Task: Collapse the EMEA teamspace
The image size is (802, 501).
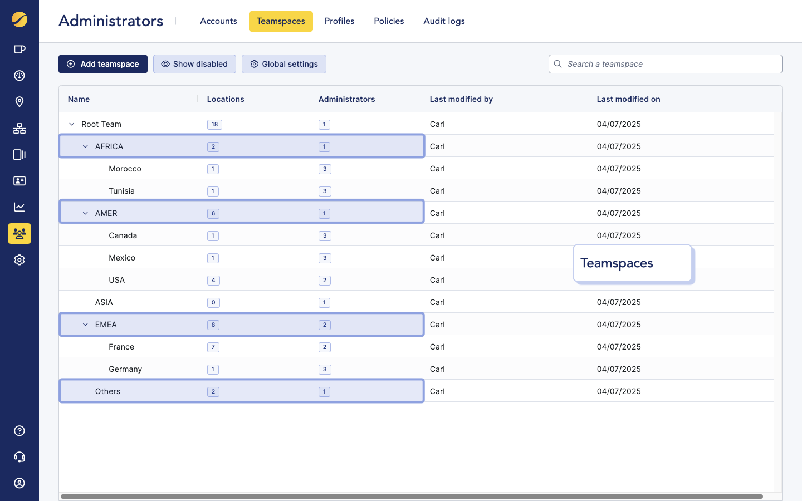Action: point(85,324)
